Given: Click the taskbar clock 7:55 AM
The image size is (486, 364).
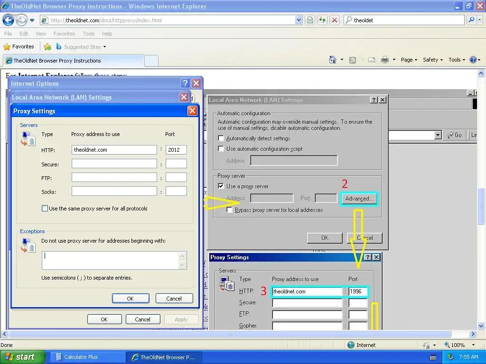Looking at the screenshot, I should point(468,357).
